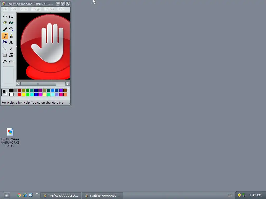Select the straight Line tool
The image size is (266, 199).
[5, 48]
